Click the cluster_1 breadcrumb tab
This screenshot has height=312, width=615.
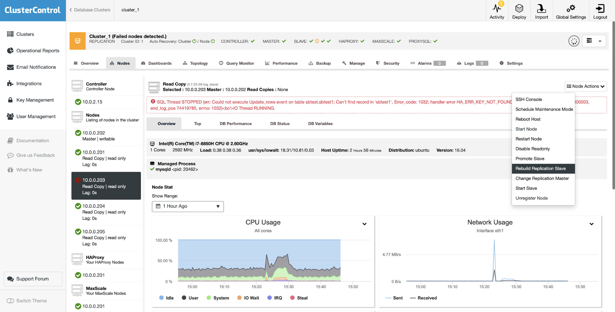[x=130, y=10]
